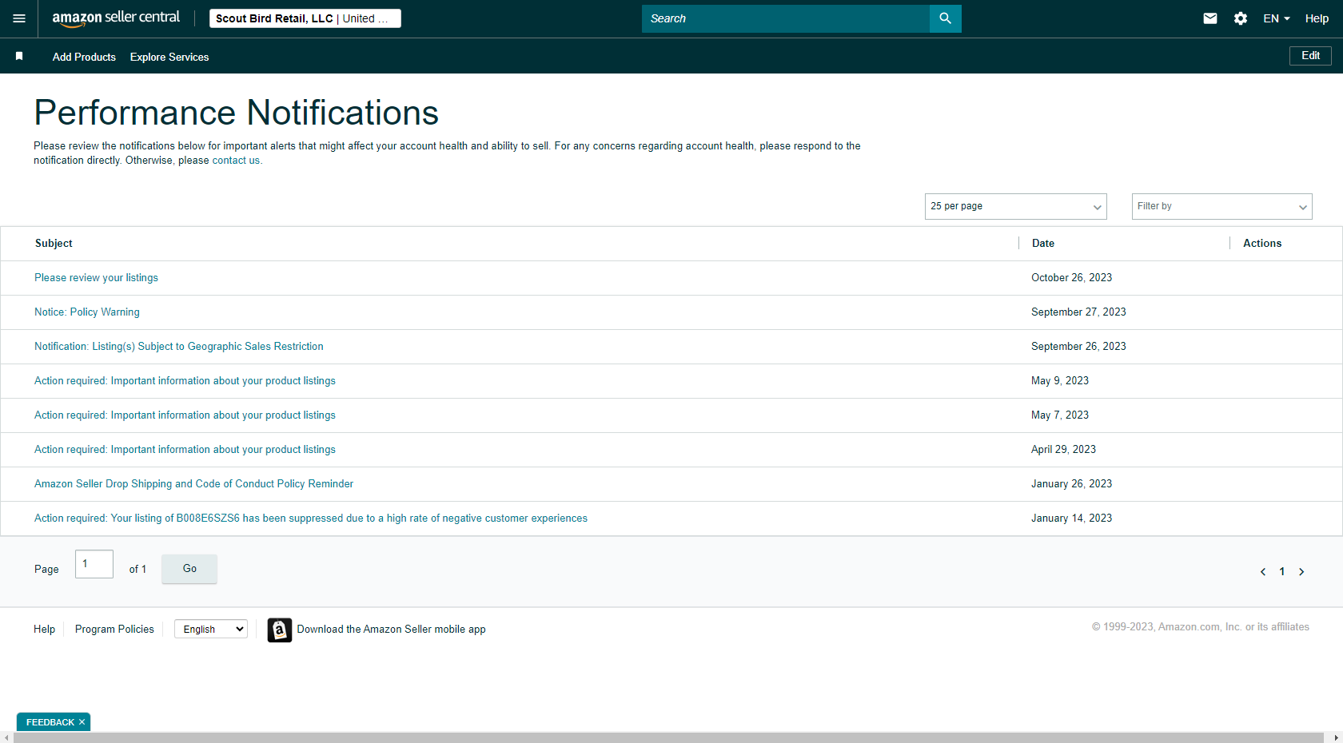Image resolution: width=1343 pixels, height=743 pixels.
Task: Click the January 26, 2023 date cell
Action: 1071,484
